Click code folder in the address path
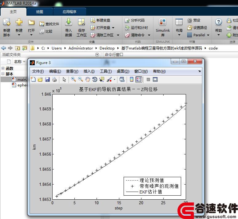The image size is (238, 219). click(213, 48)
